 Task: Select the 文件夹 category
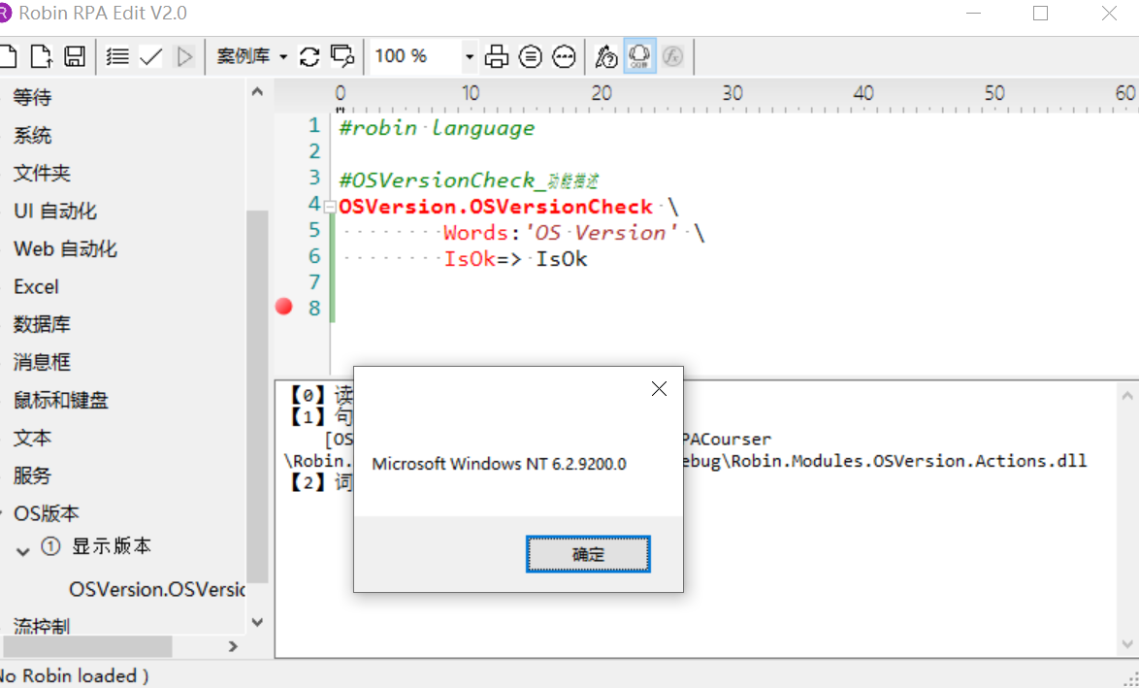click(x=42, y=173)
